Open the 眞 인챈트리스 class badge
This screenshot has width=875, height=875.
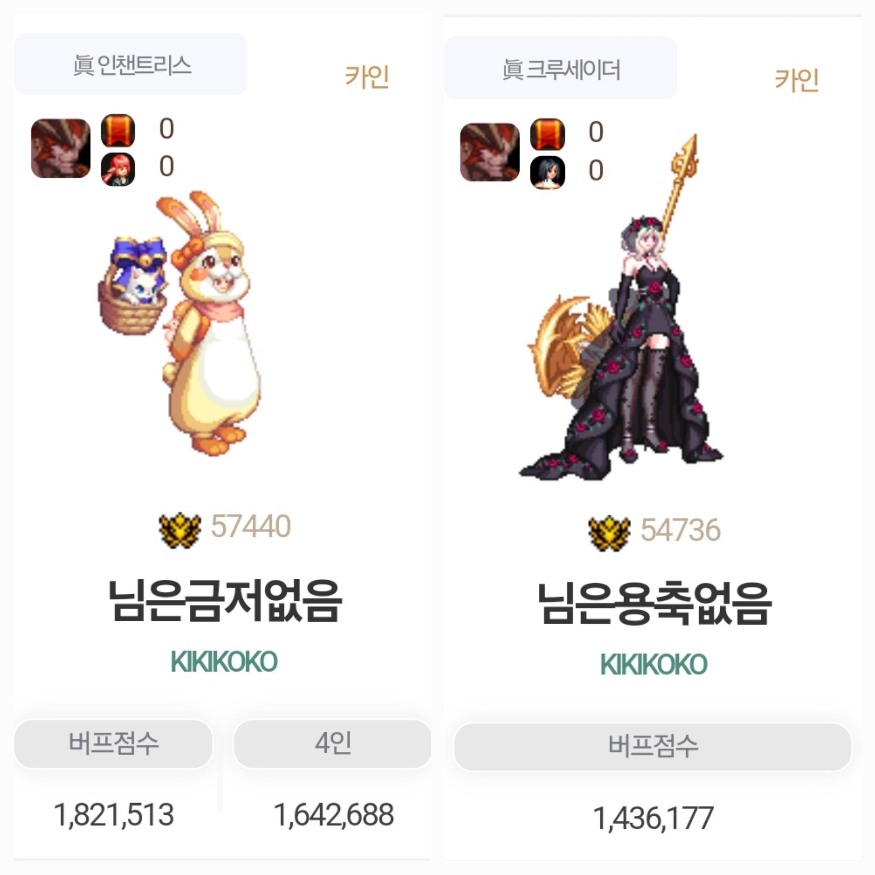[131, 64]
